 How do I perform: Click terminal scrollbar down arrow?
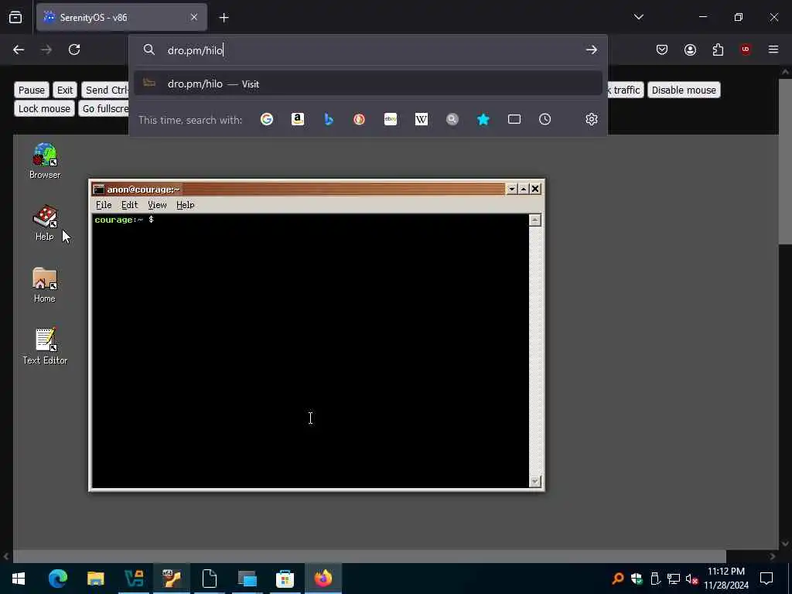535,481
